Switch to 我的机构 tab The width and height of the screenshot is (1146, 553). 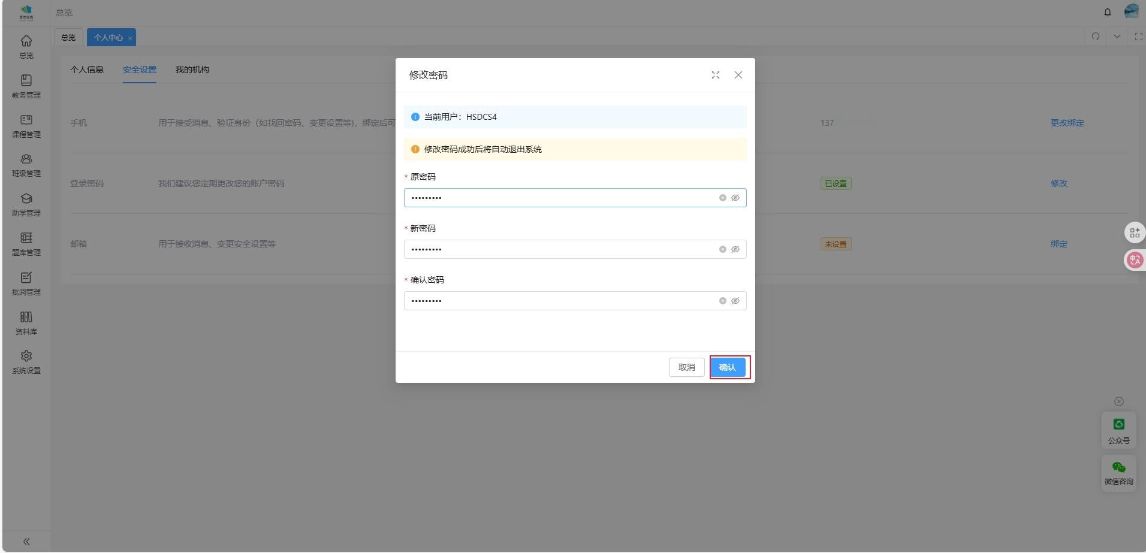(192, 69)
